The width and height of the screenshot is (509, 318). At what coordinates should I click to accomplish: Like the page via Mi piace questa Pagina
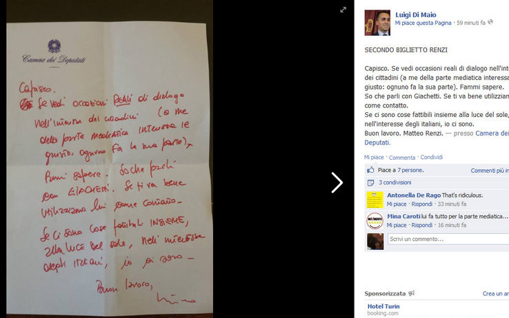click(423, 23)
